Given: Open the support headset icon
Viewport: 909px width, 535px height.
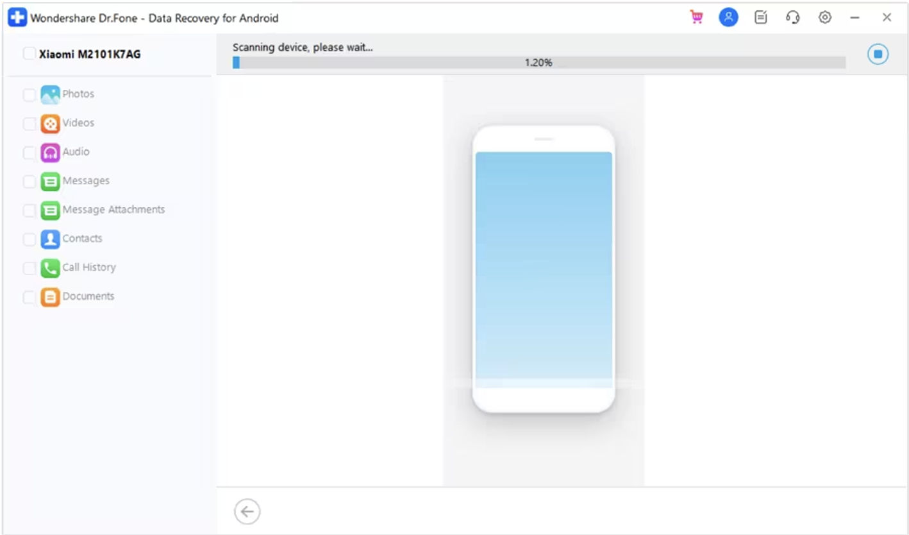Looking at the screenshot, I should pos(793,18).
